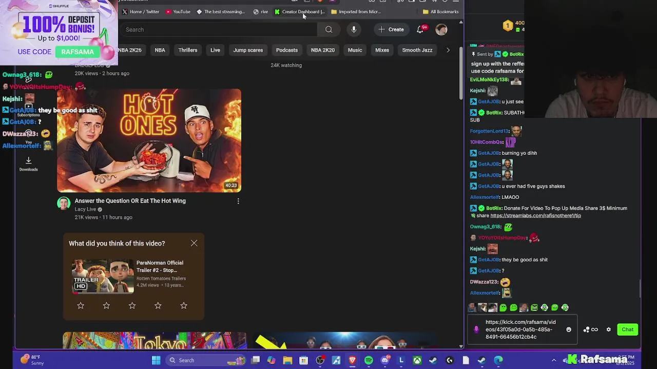Close the 'What did you think' survey
Screen dimensions: 657x369
[x=194, y=243]
